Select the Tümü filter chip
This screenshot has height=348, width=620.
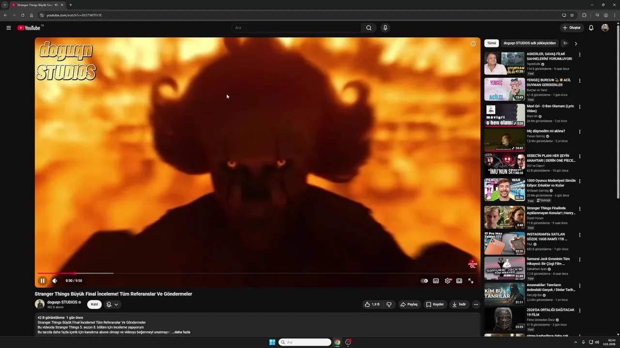click(492, 43)
